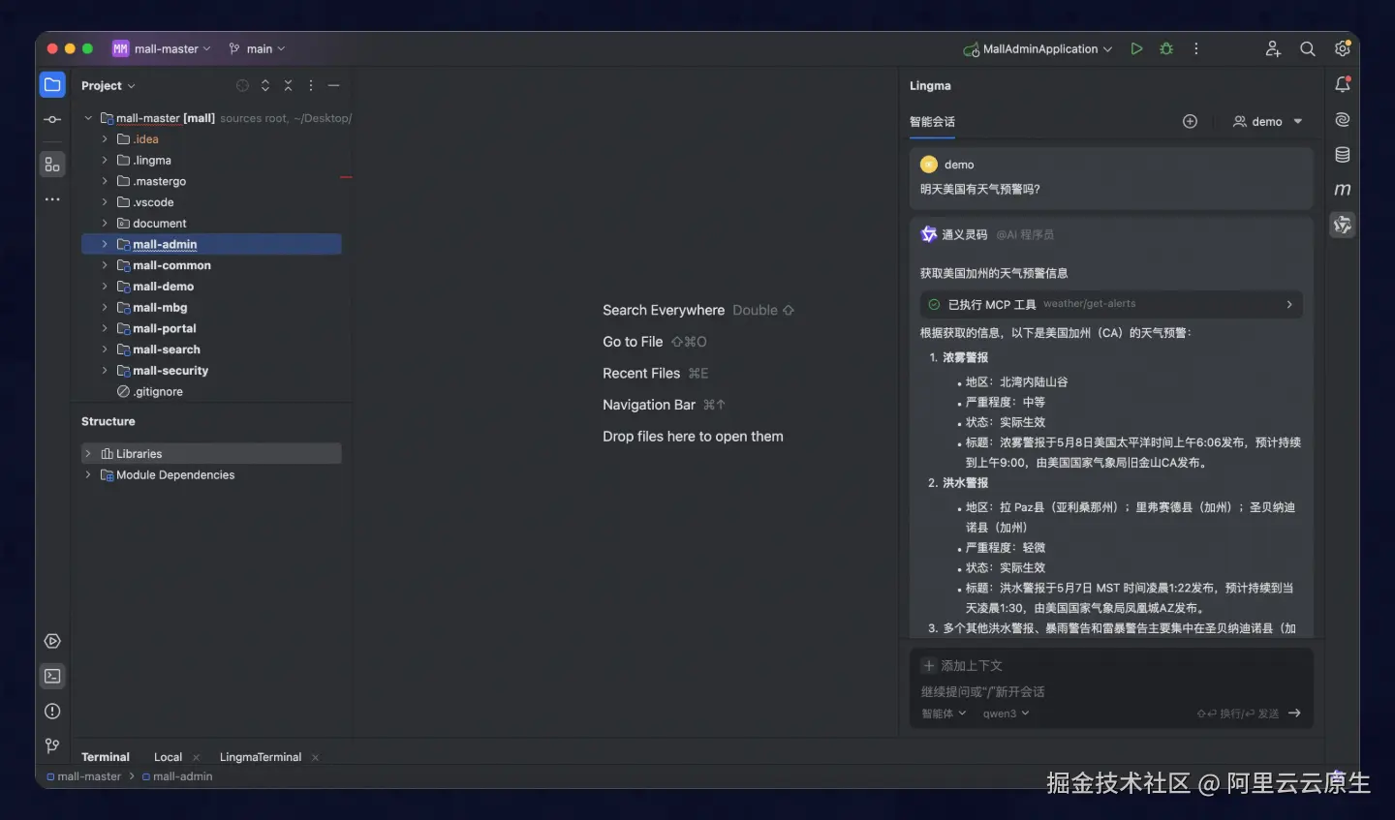Open the main branch dropdown
The width and height of the screenshot is (1395, 820).
tap(257, 48)
